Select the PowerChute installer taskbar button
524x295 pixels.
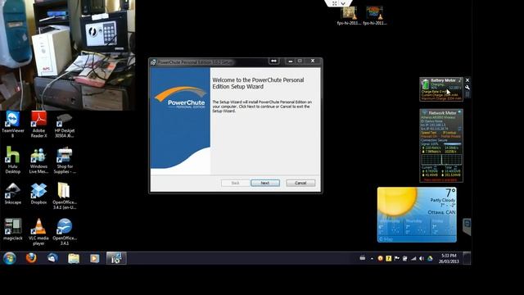point(116,258)
